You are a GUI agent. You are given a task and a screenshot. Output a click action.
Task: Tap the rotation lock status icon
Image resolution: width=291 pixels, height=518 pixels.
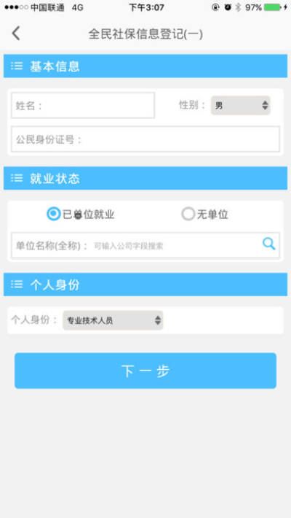click(215, 7)
